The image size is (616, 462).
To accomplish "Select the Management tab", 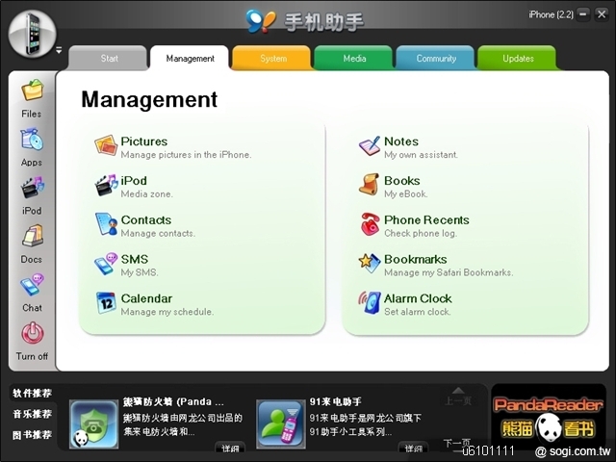I will pyautogui.click(x=190, y=58).
